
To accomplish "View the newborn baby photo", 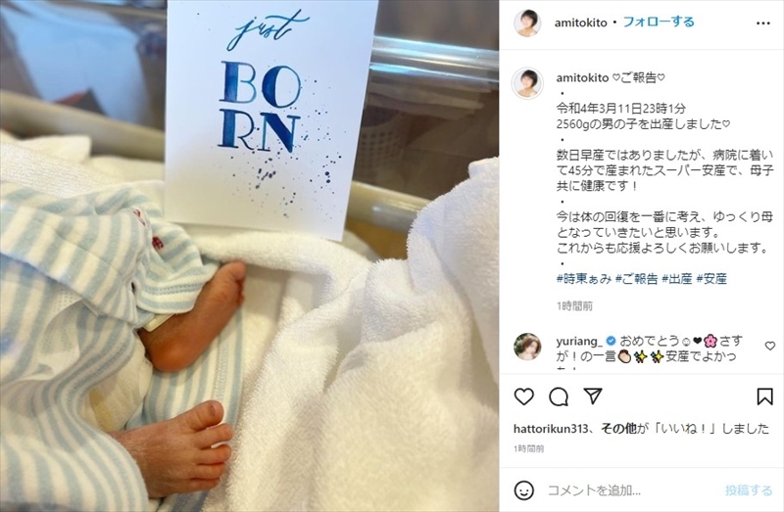I will (x=250, y=256).
